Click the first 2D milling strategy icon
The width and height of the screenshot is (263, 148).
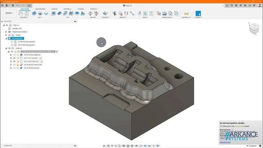tap(34, 13)
